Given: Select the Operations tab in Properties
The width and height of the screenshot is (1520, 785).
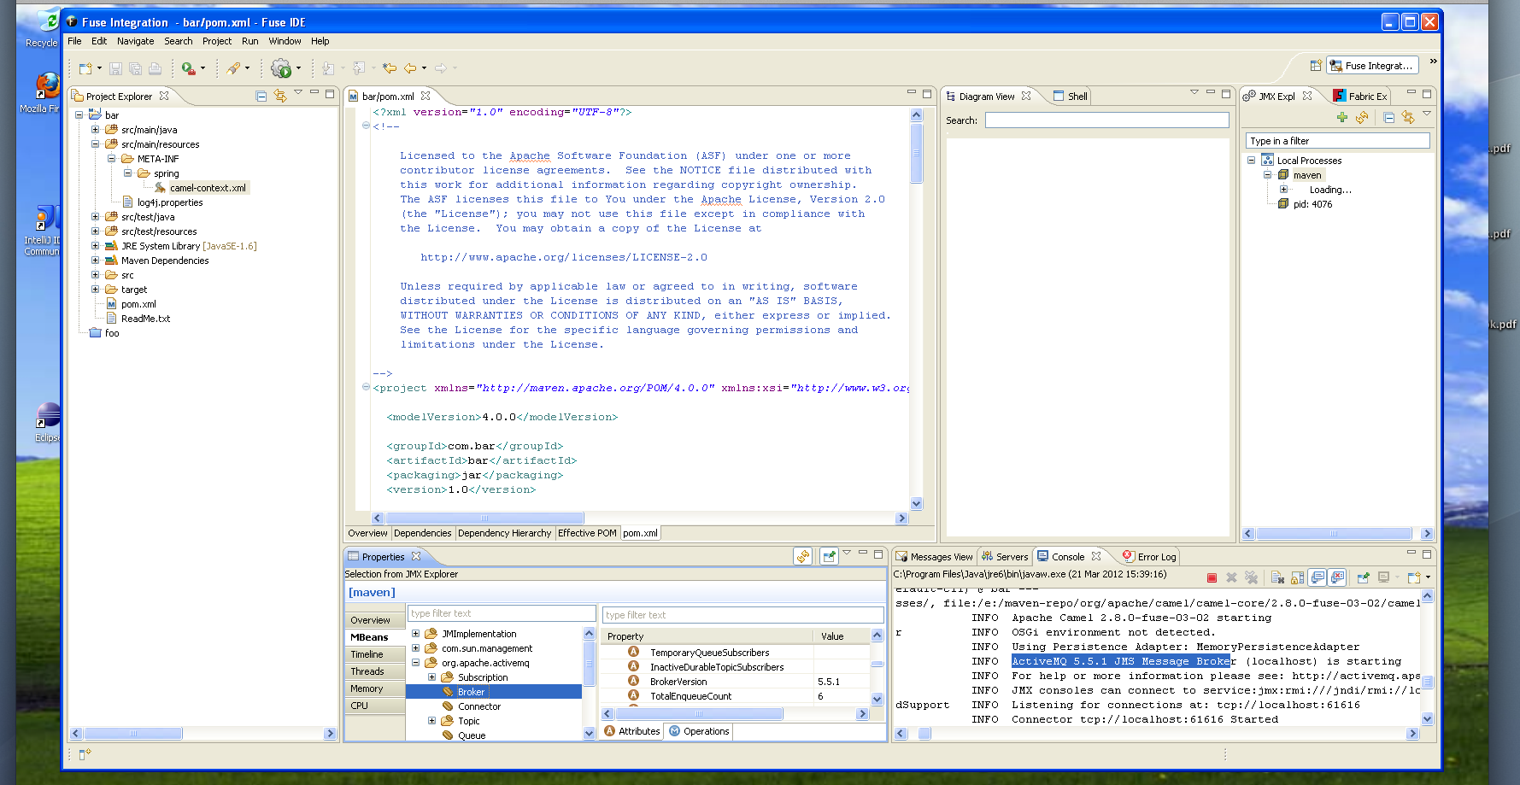Looking at the screenshot, I should click(699, 731).
